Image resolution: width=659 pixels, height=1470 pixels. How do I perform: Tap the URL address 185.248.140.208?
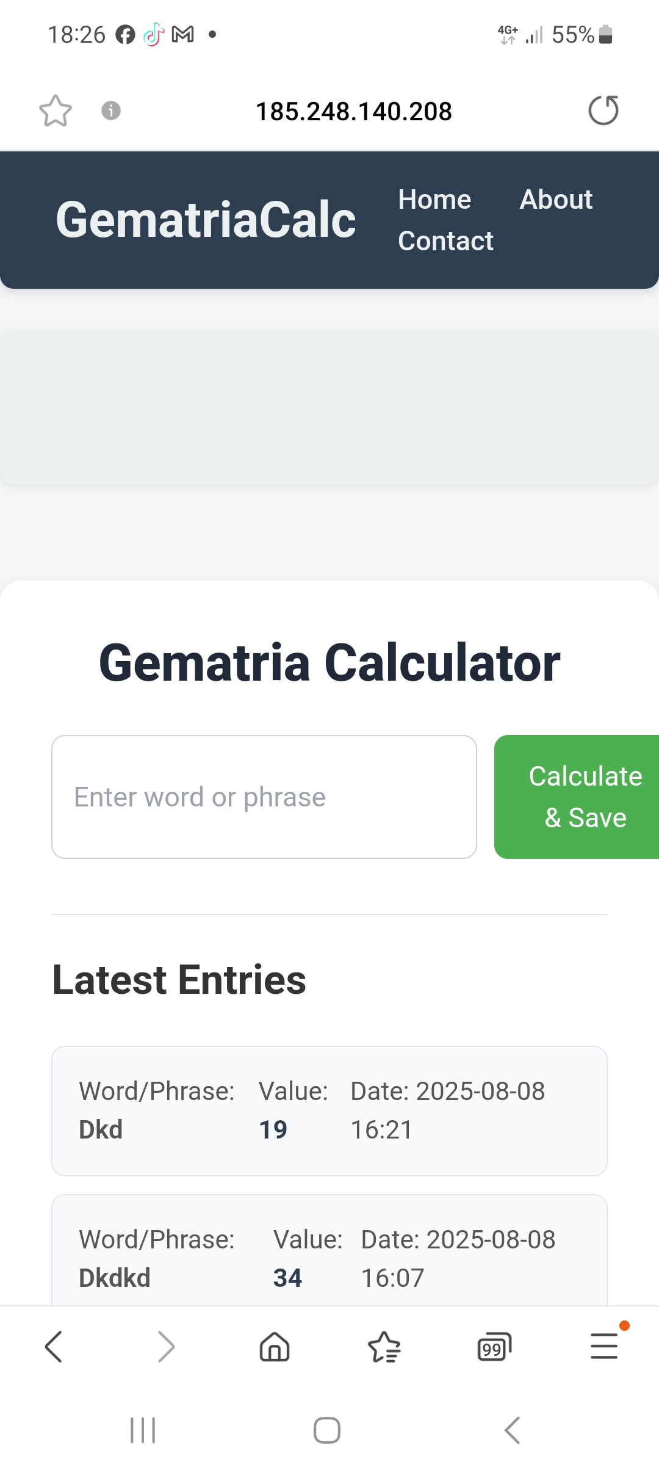353,111
